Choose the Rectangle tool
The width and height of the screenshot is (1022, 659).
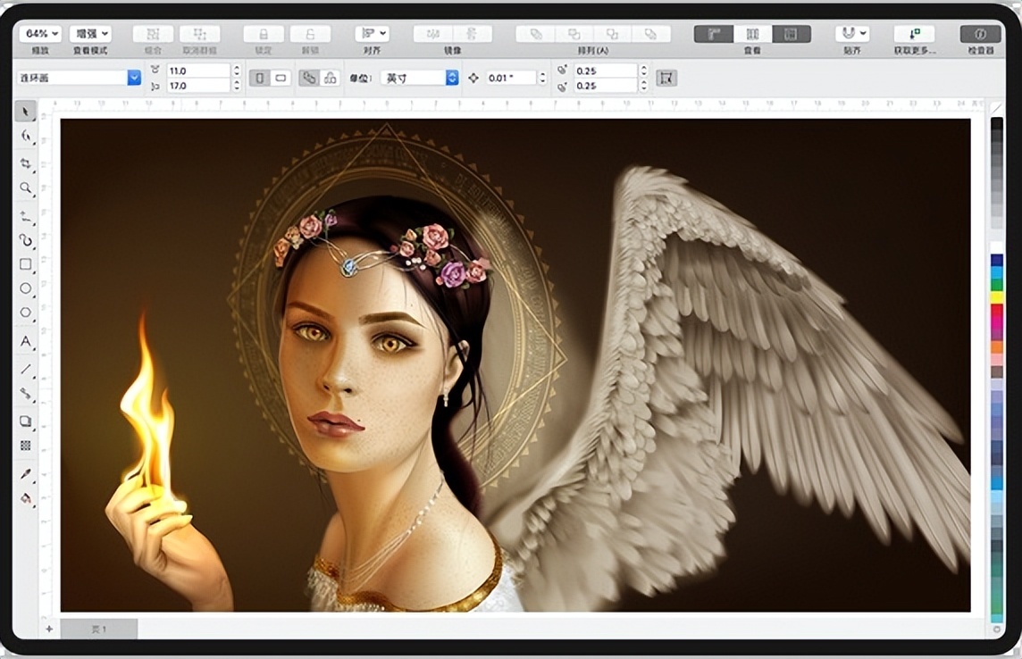(26, 264)
